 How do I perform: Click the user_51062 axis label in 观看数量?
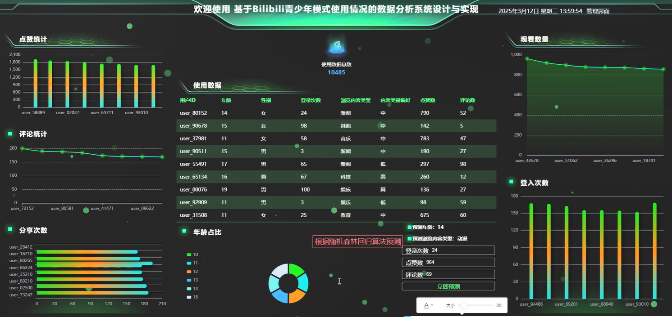coord(566,161)
